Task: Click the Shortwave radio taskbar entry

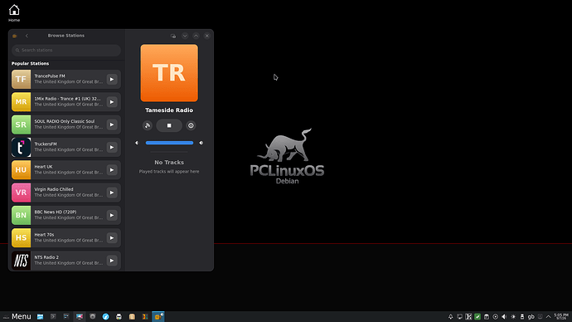Action: (158, 316)
